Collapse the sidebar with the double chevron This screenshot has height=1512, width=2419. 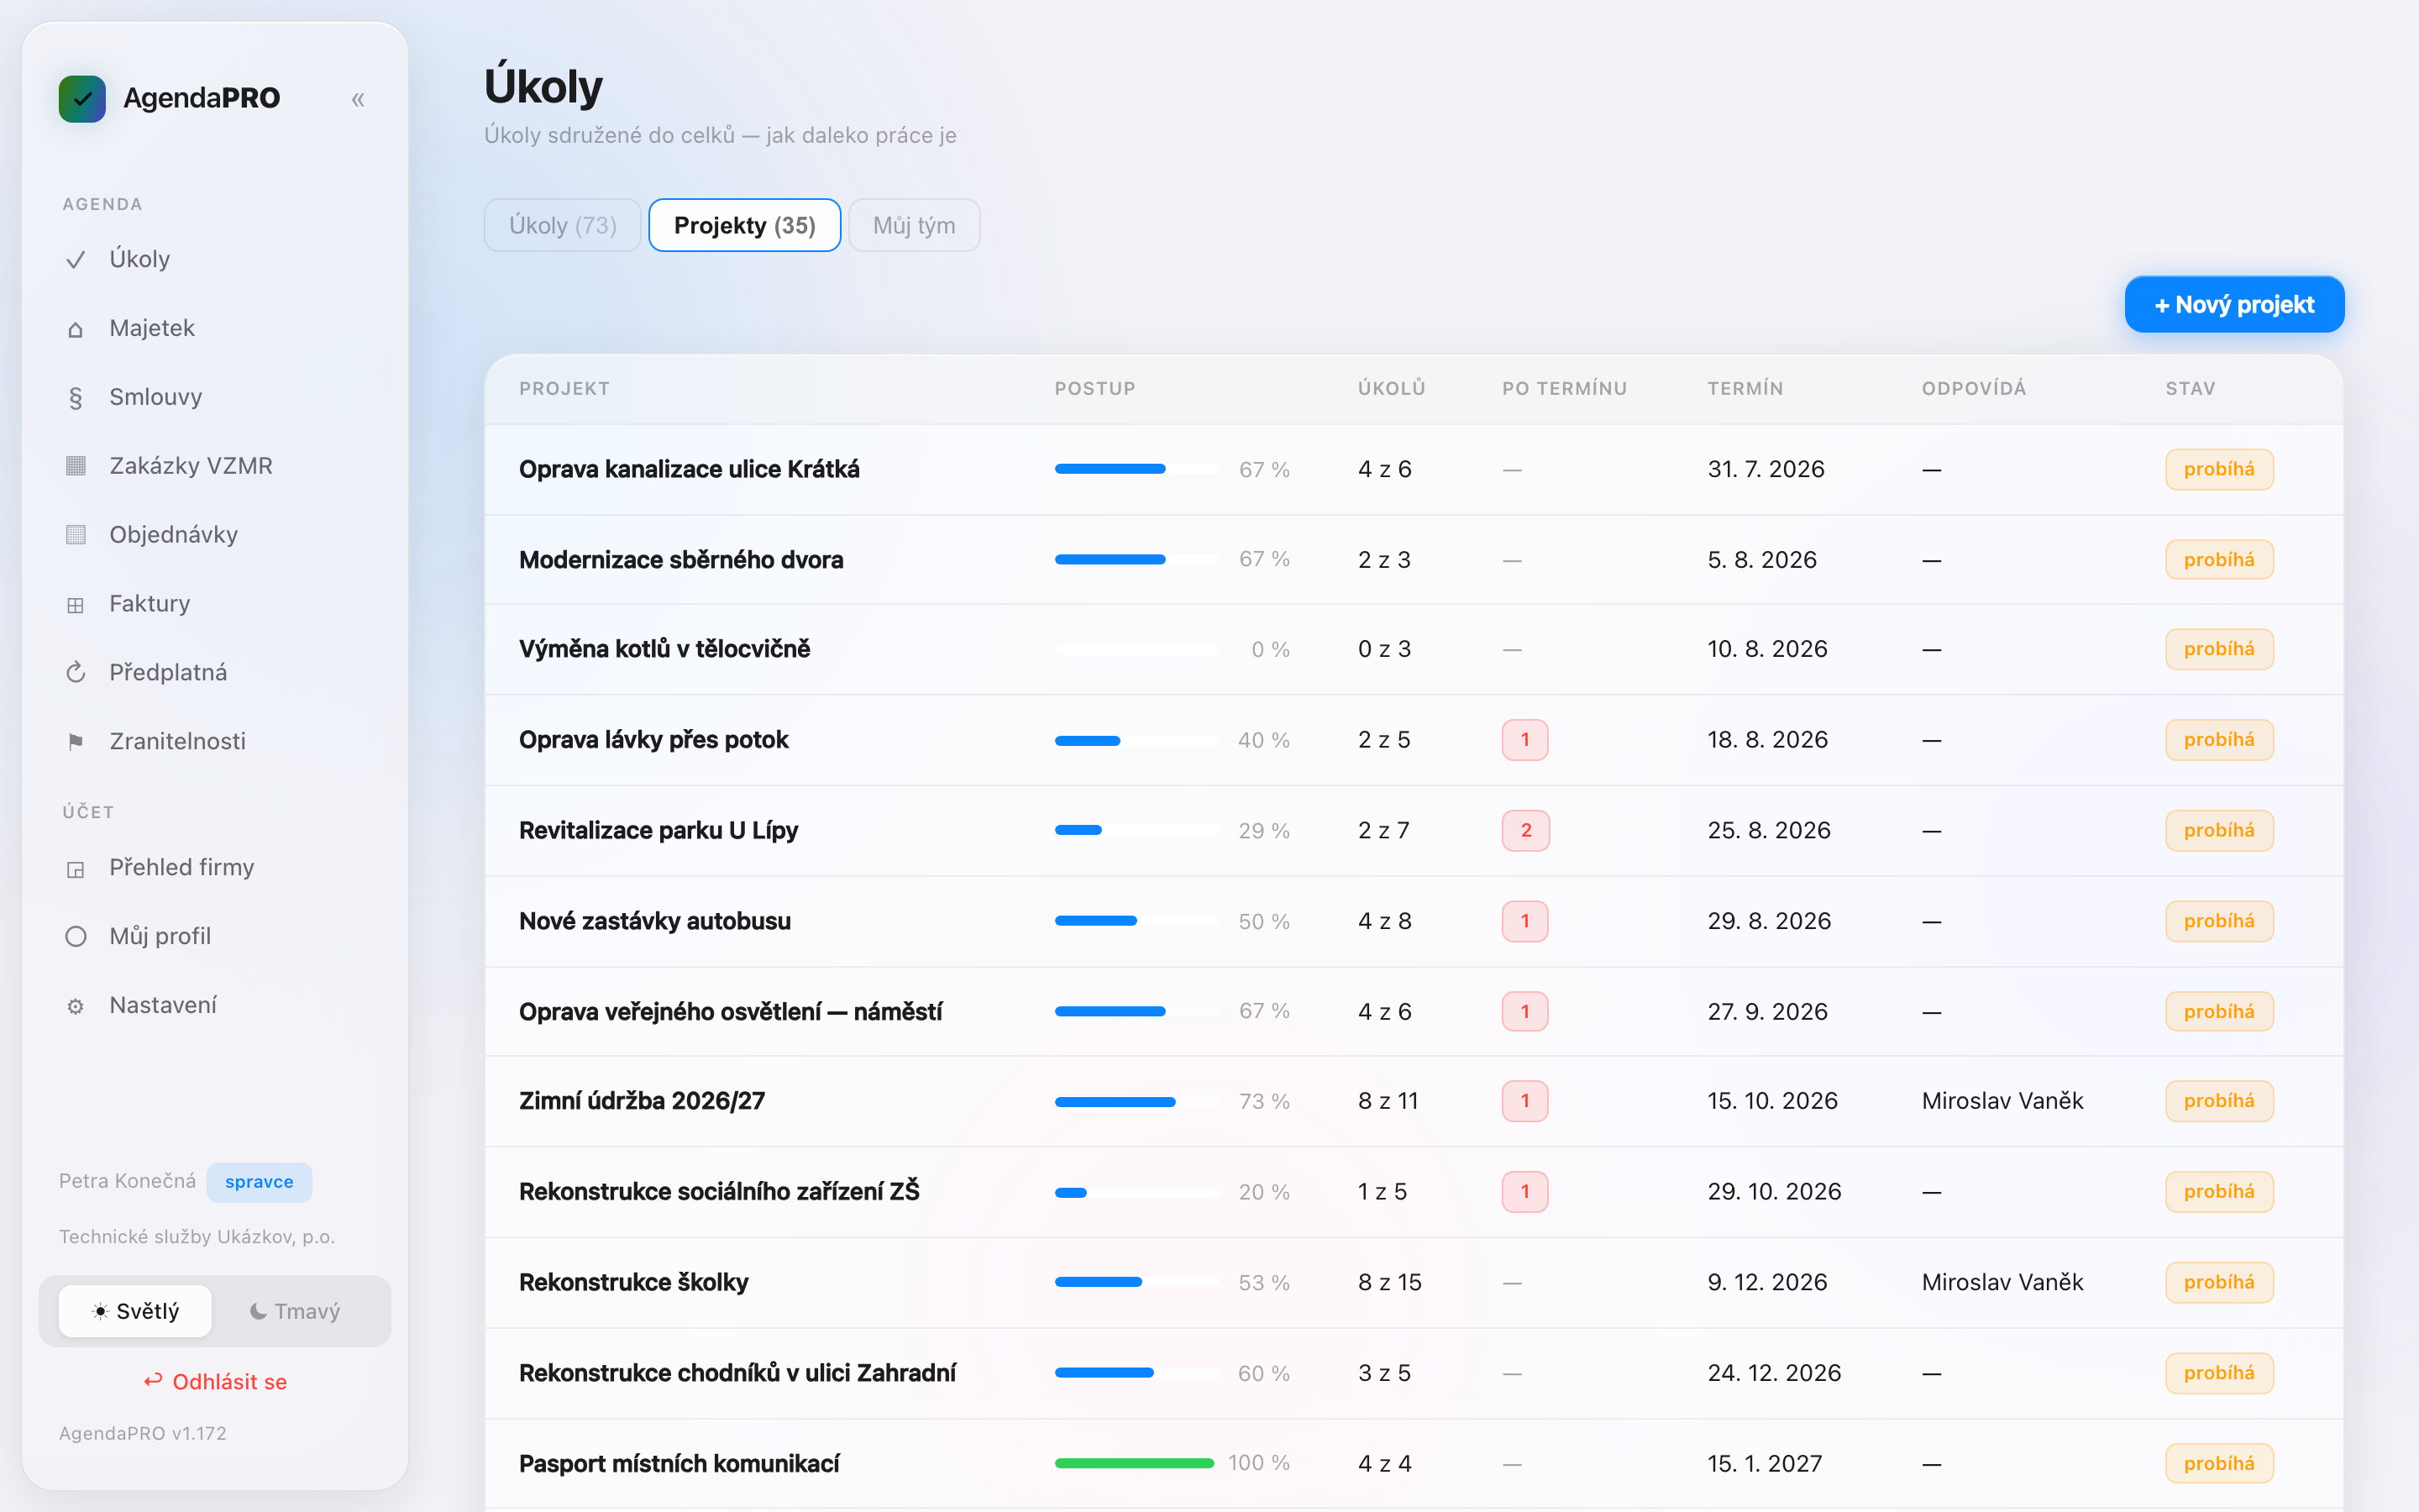[x=358, y=99]
